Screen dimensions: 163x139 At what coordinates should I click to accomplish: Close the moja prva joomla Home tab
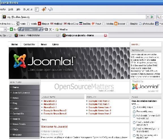point(105,35)
